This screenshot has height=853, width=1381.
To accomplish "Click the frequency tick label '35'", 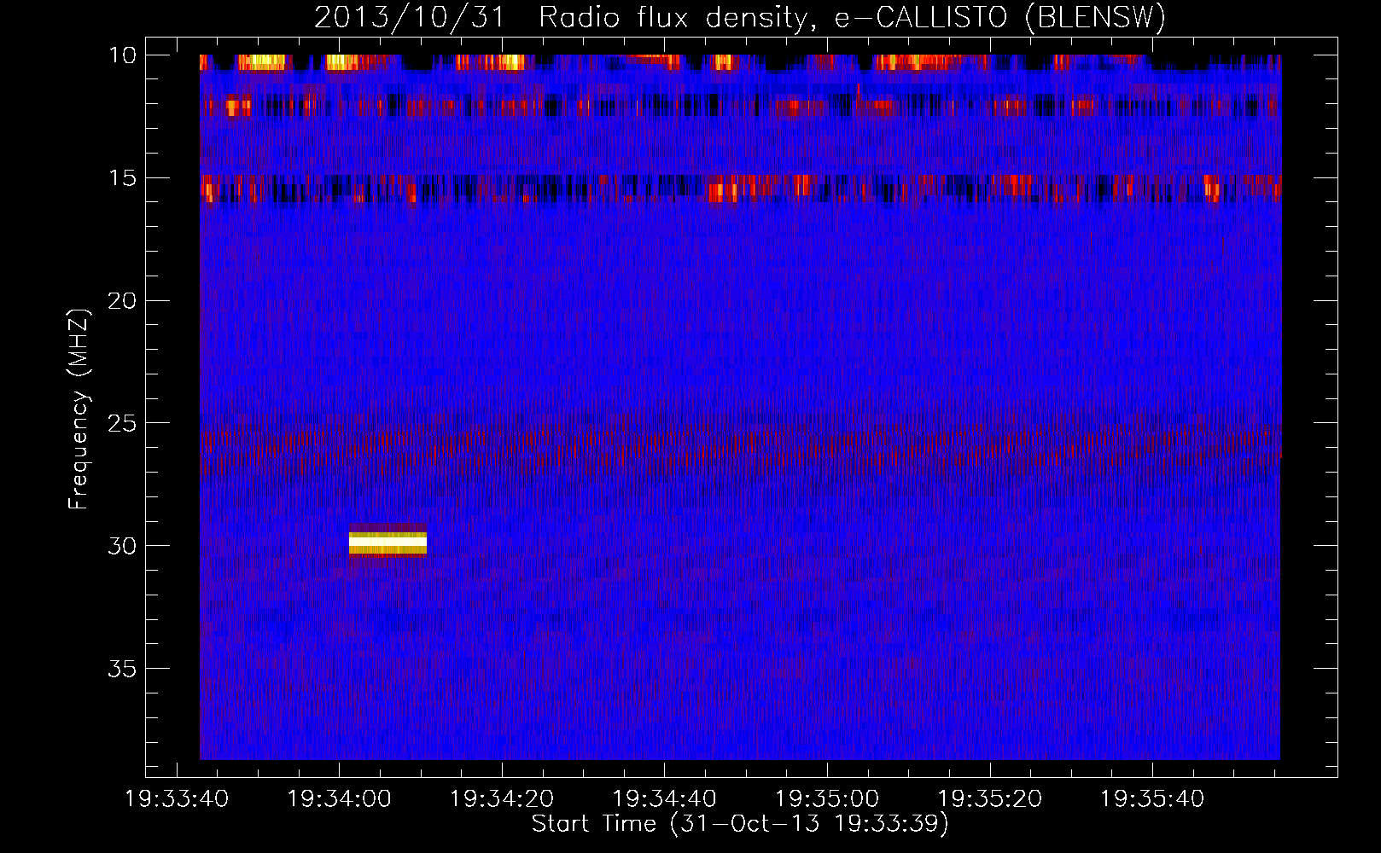I will coord(123,669).
